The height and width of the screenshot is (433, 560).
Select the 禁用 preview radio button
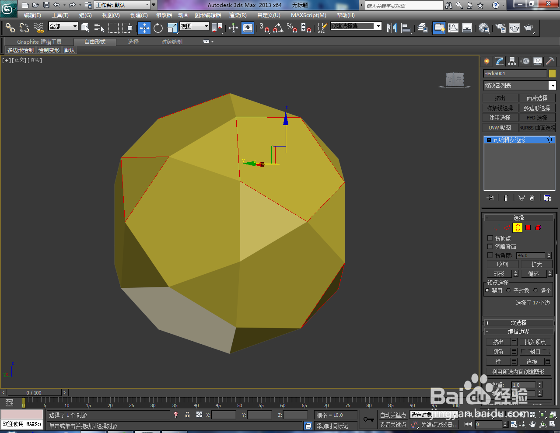[x=487, y=290]
